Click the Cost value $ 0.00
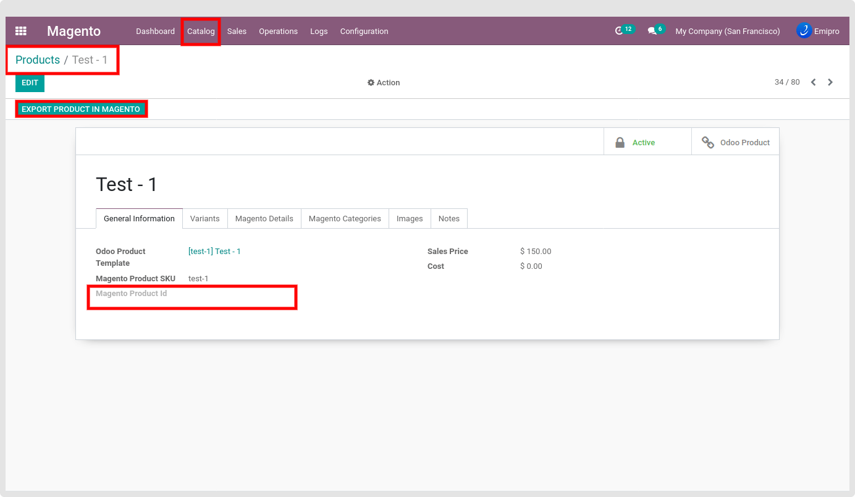Viewport: 855px width, 497px height. (531, 266)
